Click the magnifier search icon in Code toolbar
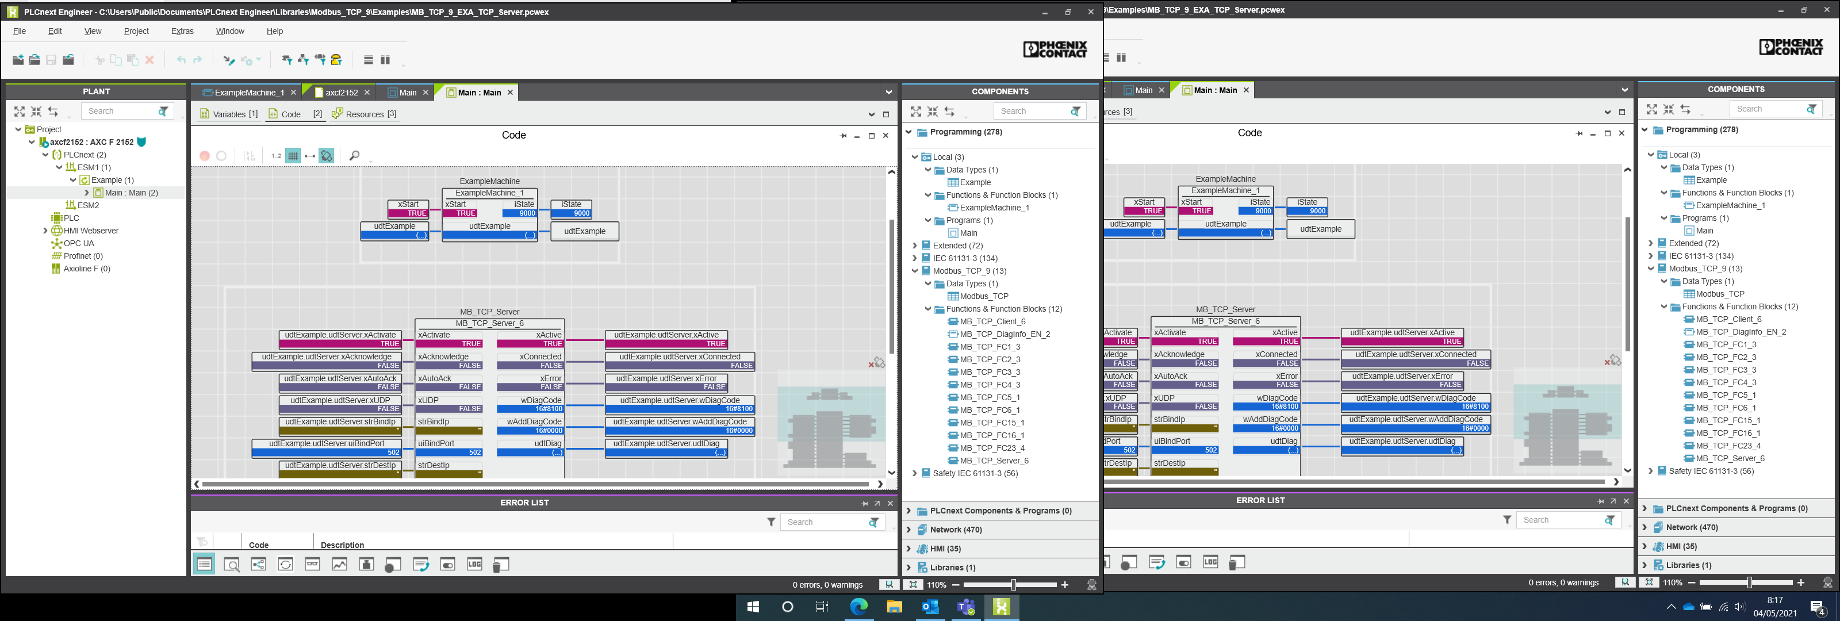This screenshot has height=621, width=1840. point(354,156)
